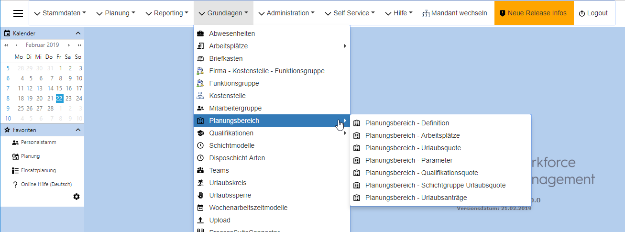Click the Arbeitsplätze building icon
The image size is (625, 232).
point(200,46)
